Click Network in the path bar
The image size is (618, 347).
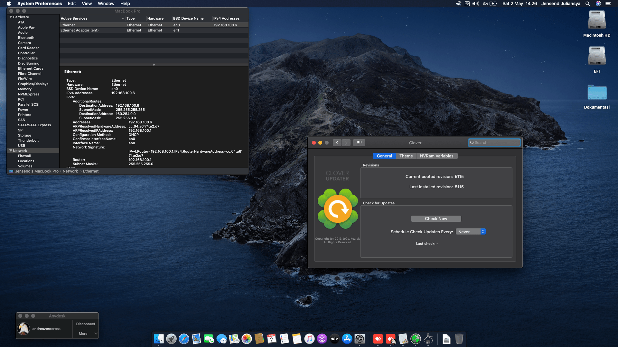click(70, 171)
